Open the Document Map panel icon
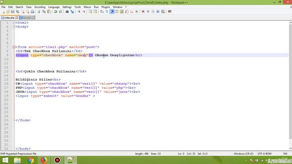The image size is (292, 164). 122,12
